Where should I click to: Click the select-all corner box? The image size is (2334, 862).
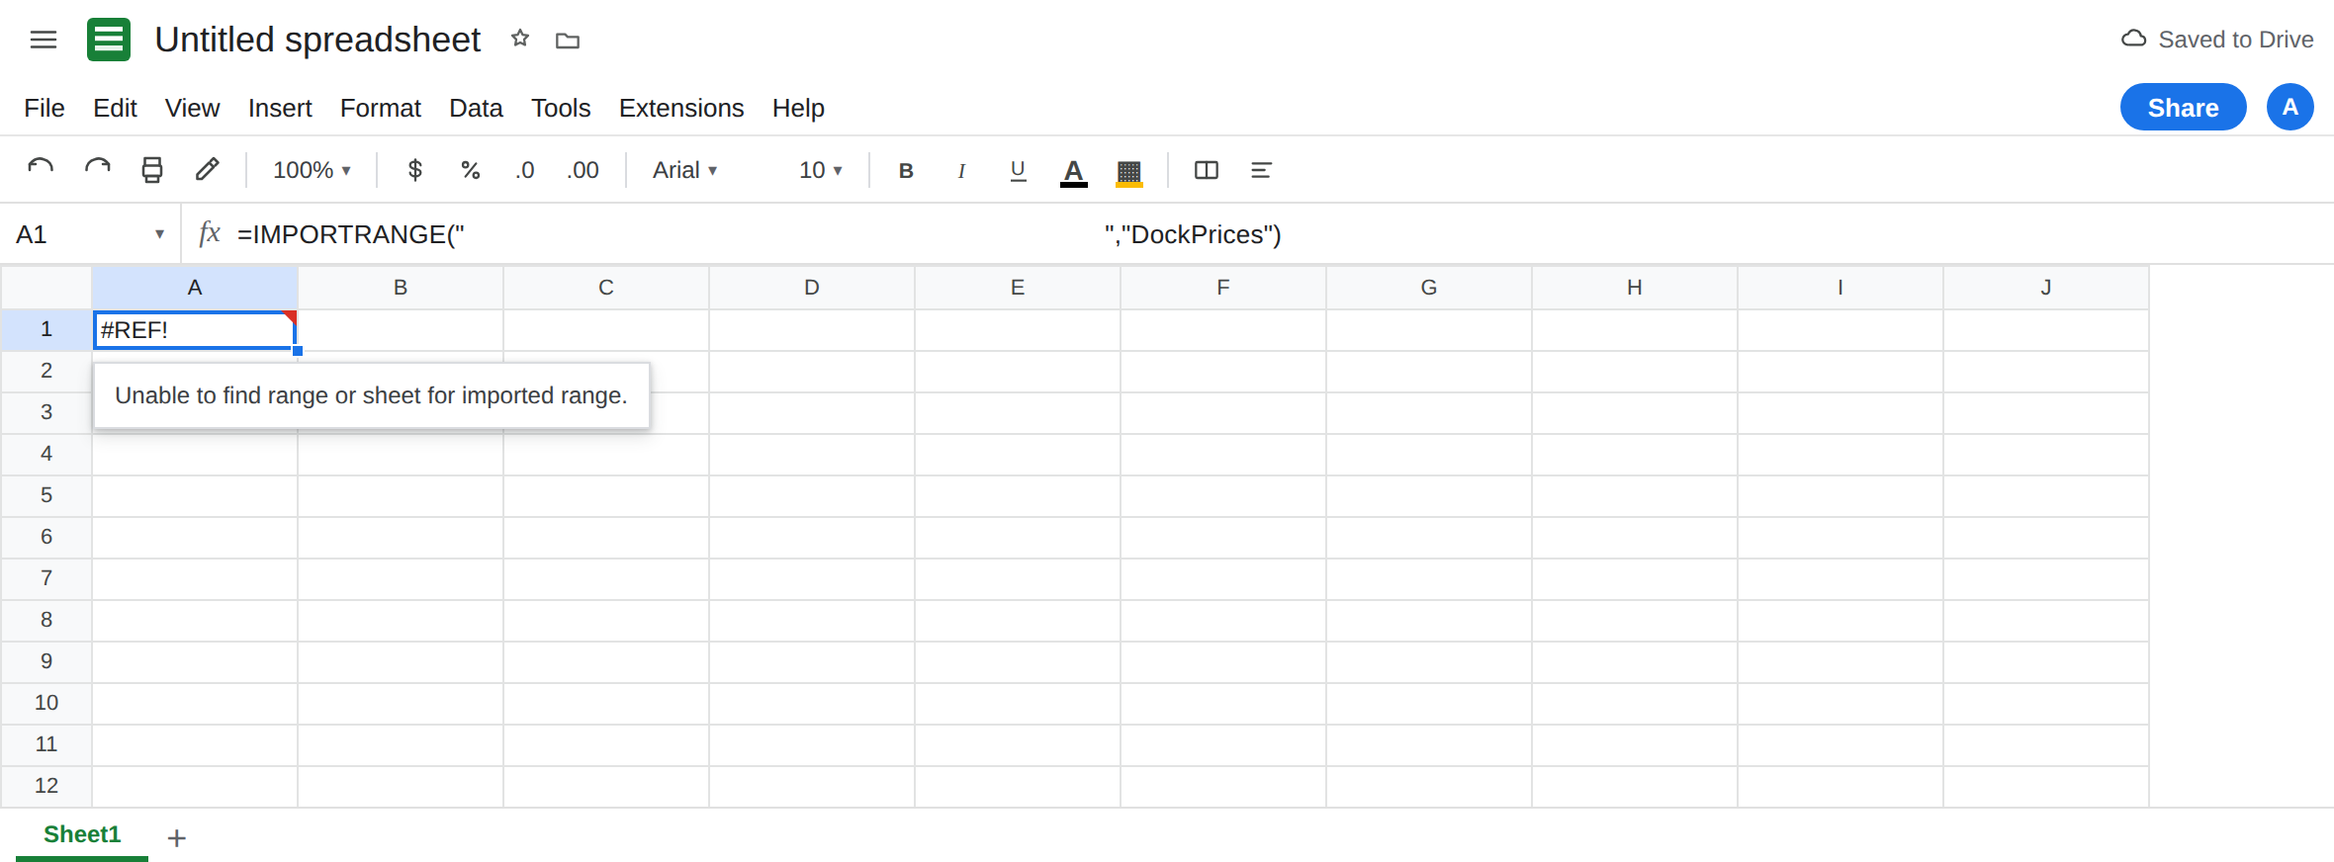[46, 288]
